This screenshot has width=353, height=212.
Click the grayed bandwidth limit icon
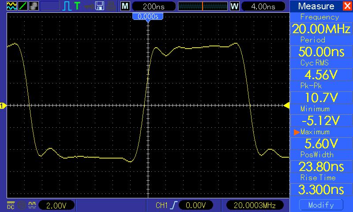[22, 205]
